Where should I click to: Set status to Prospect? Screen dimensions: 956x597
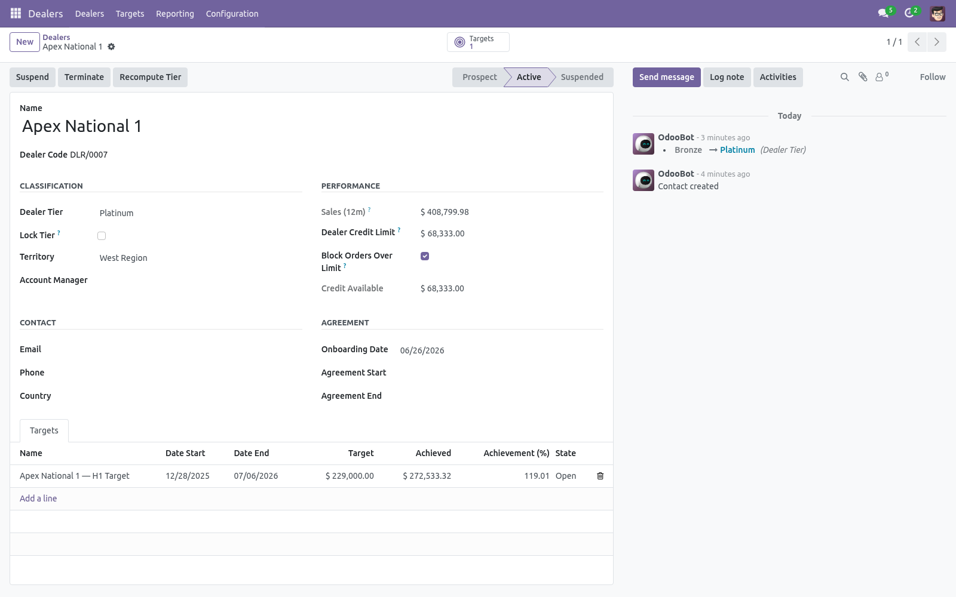(x=479, y=77)
